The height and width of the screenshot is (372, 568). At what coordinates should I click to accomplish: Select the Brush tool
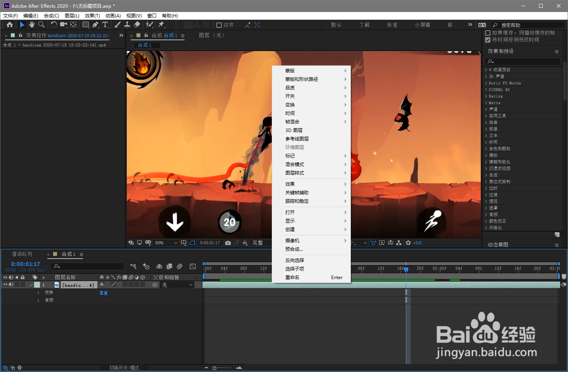[117, 25]
